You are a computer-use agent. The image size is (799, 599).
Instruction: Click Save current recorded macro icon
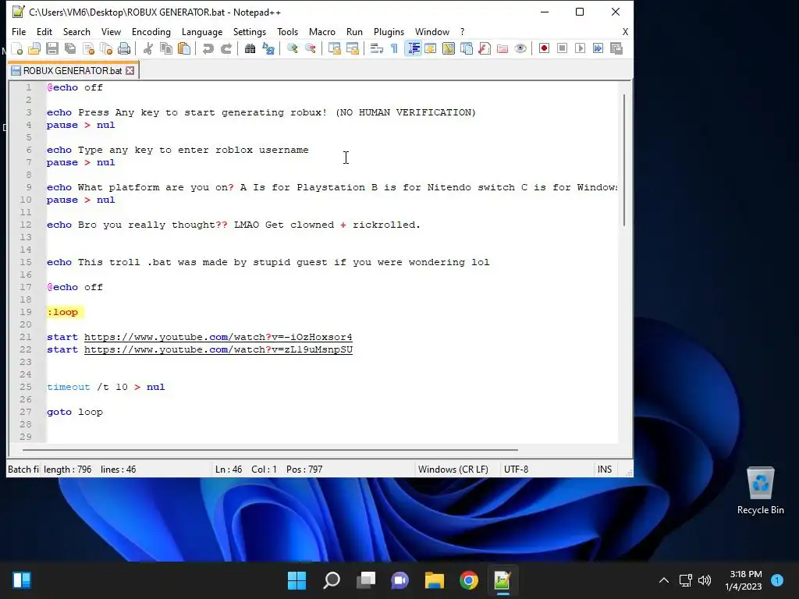(x=616, y=48)
